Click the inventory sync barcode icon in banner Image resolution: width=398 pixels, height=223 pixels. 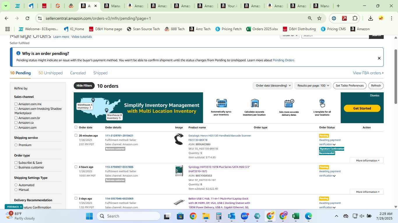click(221, 103)
